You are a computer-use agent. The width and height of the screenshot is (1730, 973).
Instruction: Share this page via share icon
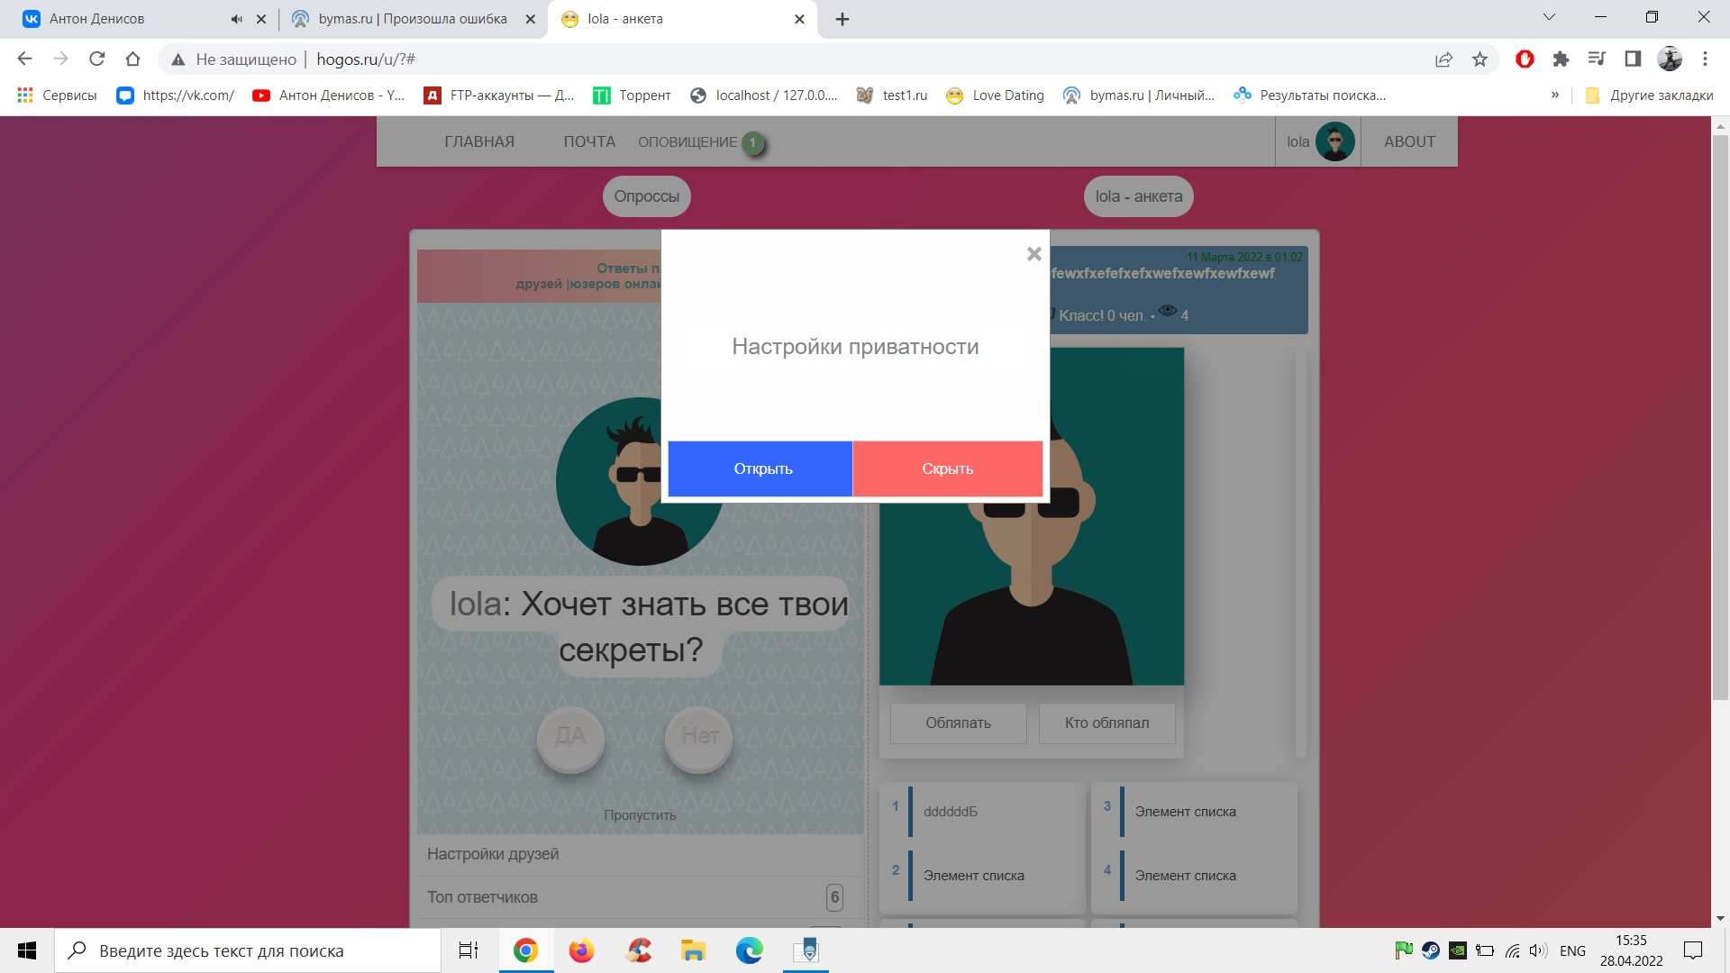pyautogui.click(x=1443, y=59)
